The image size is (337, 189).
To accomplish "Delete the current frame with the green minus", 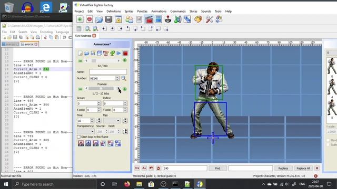I will click(x=80, y=89).
